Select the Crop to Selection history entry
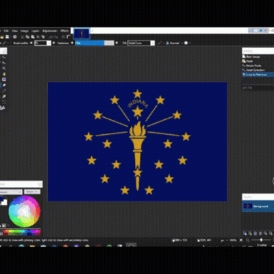Viewport: 274px width, 274px height. 258,75
